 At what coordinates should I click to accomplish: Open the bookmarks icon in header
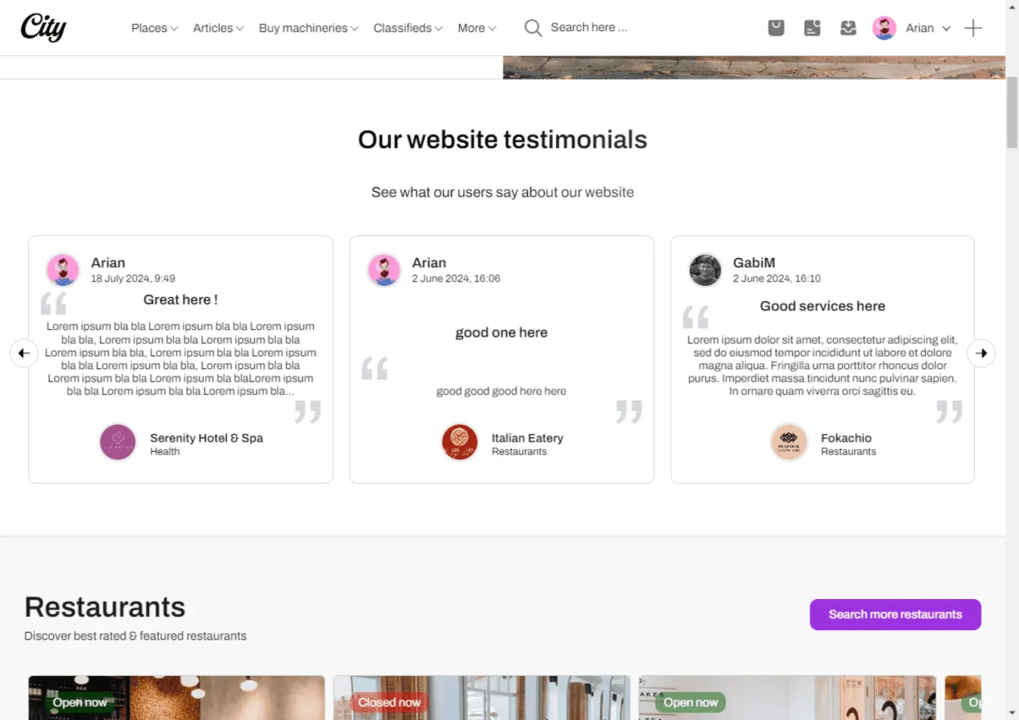(776, 28)
